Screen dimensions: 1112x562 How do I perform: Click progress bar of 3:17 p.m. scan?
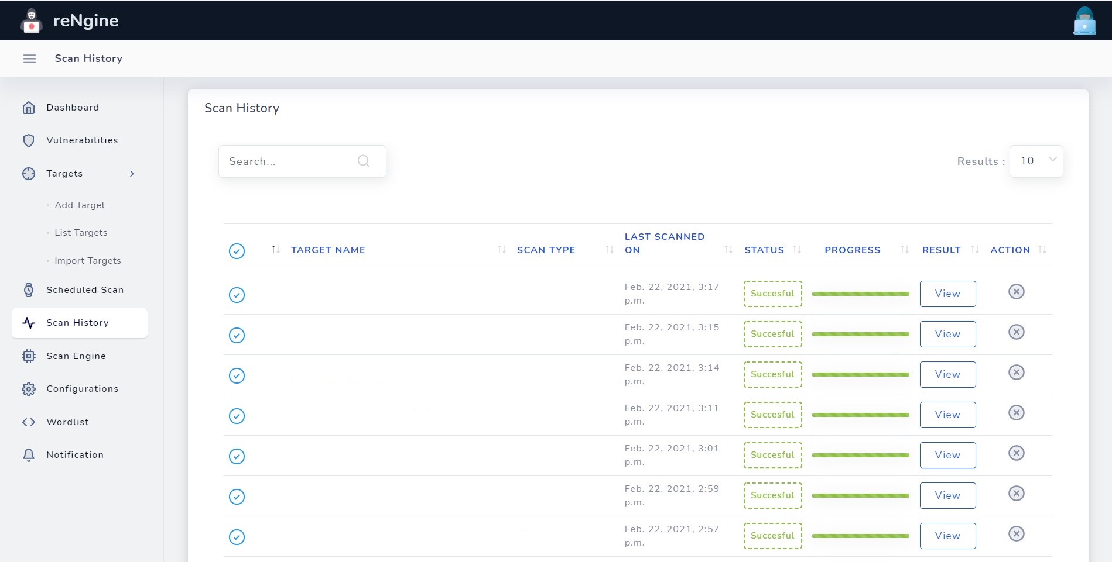[x=860, y=294]
